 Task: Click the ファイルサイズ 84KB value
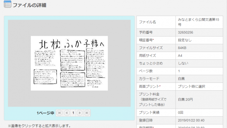click(x=182, y=48)
